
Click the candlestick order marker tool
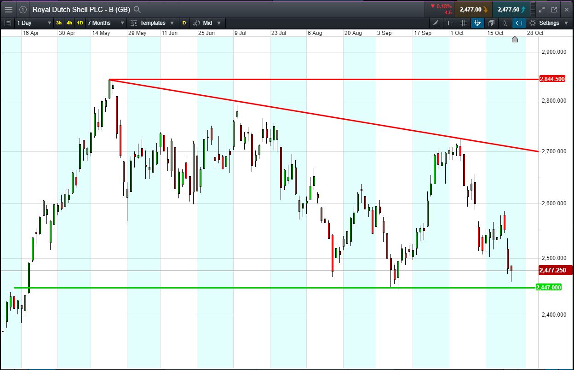pyautogui.click(x=505, y=23)
